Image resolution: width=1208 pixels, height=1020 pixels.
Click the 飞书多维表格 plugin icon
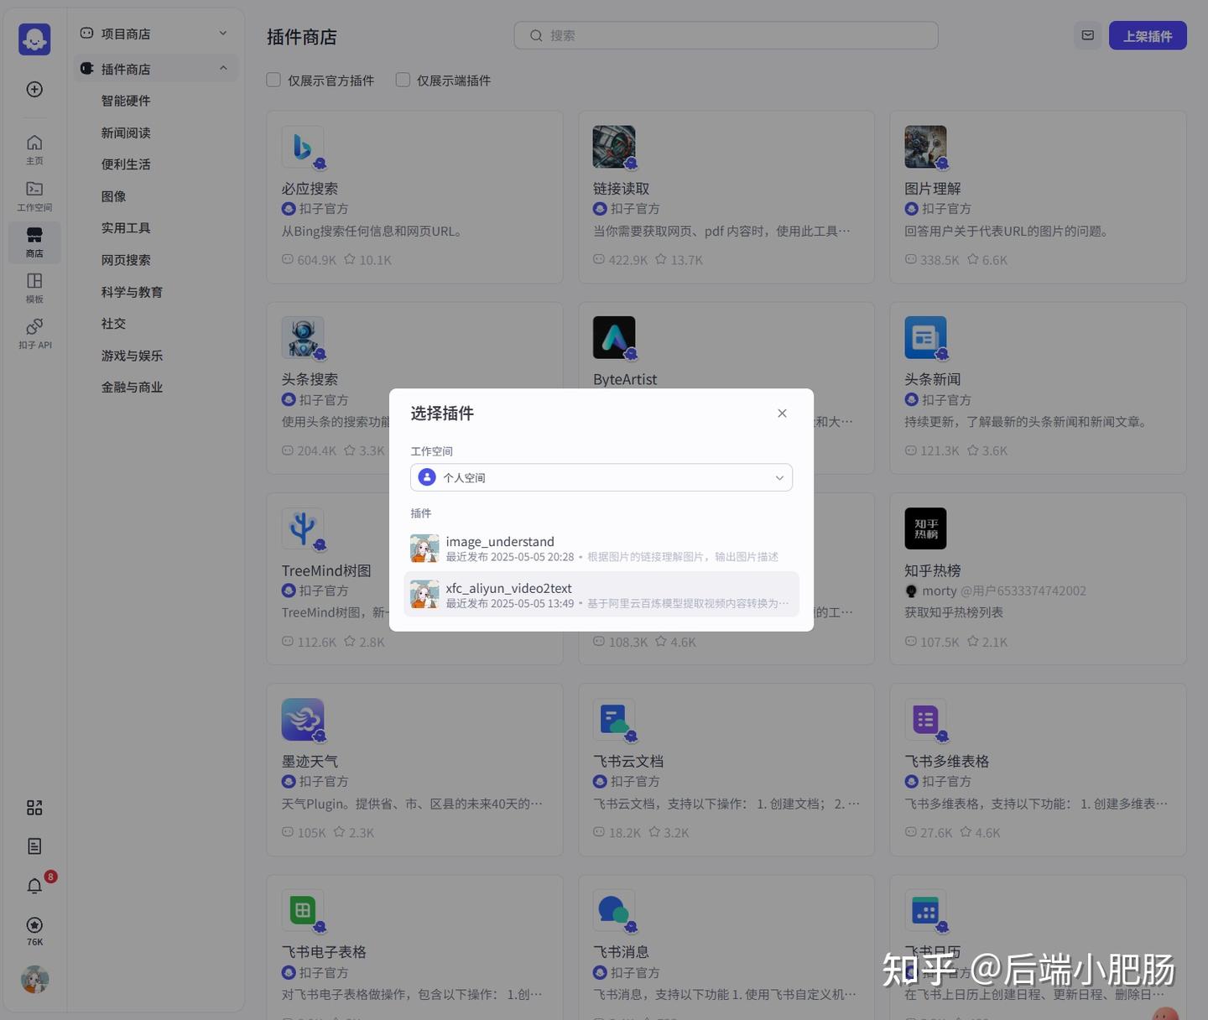point(925,719)
